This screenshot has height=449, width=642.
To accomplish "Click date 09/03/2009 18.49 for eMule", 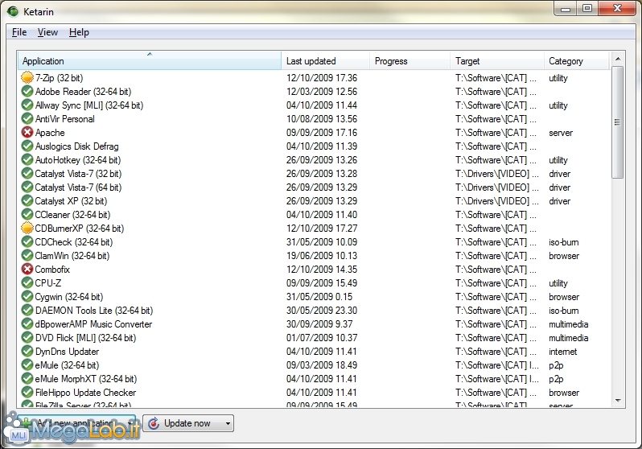I will tap(322, 365).
